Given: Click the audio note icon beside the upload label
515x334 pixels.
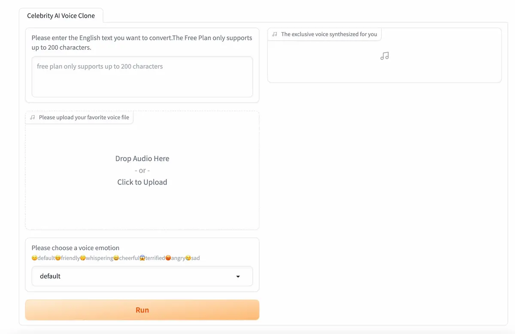Looking at the screenshot, I should tap(32, 117).
